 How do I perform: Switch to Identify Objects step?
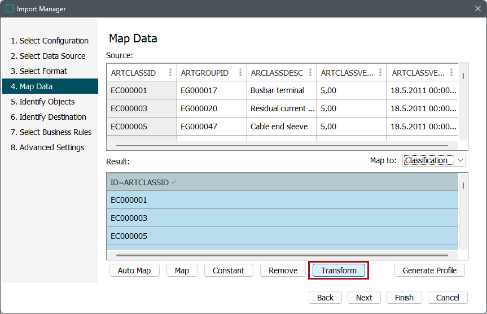47,102
